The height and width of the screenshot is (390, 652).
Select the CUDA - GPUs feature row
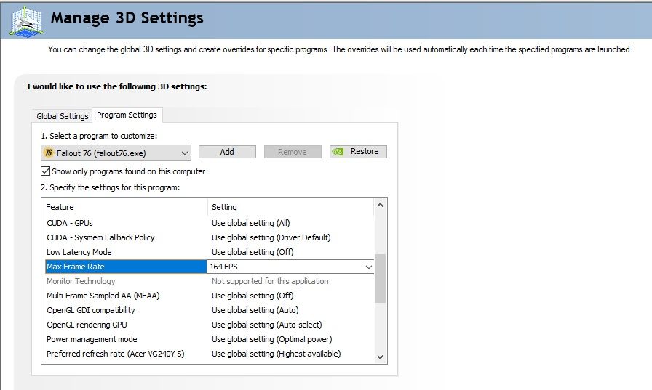point(70,223)
